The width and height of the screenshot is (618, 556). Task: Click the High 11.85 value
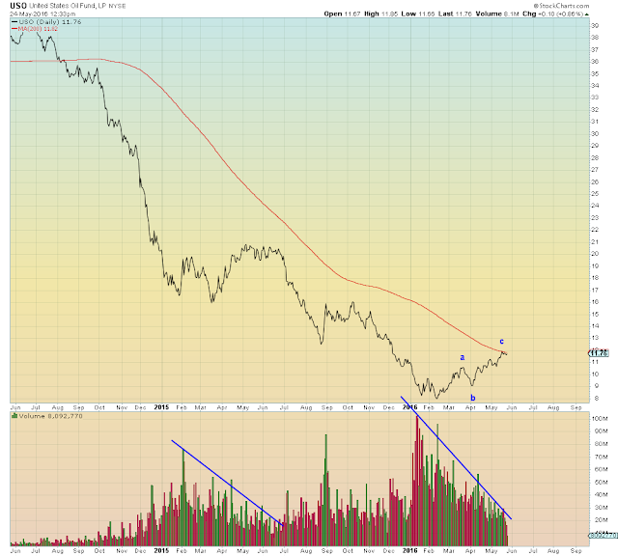(380, 14)
